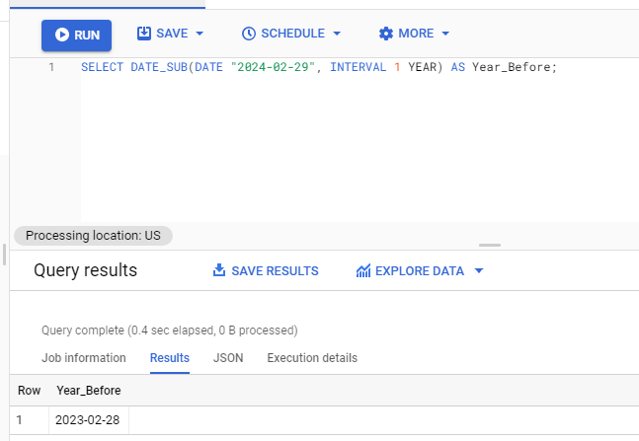Select the 2023-02-28 result cell

click(87, 420)
